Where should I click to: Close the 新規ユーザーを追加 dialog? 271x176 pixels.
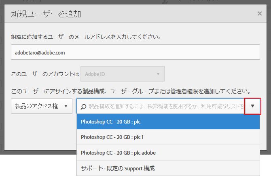click(259, 13)
